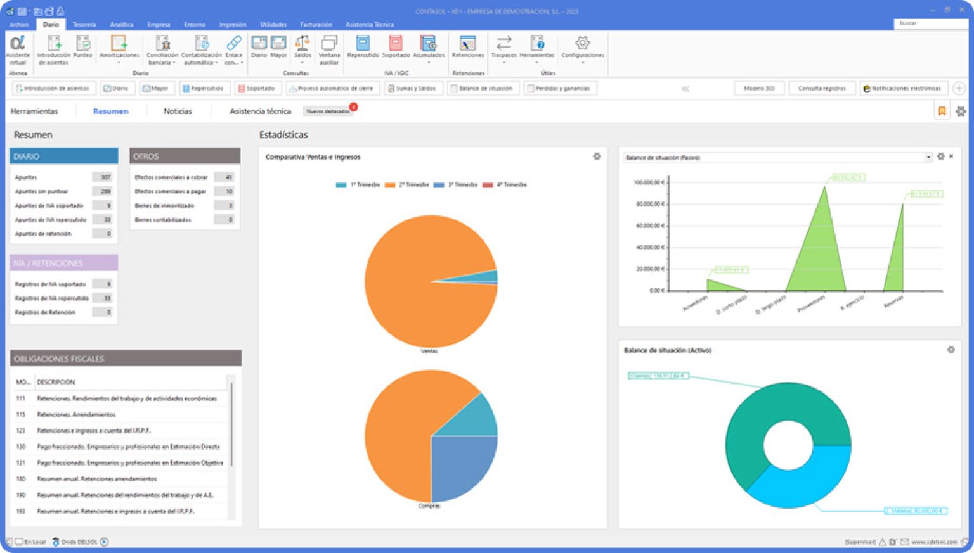This screenshot has width=974, height=553.
Task: Click the orange bookmark icon
Action: click(942, 111)
